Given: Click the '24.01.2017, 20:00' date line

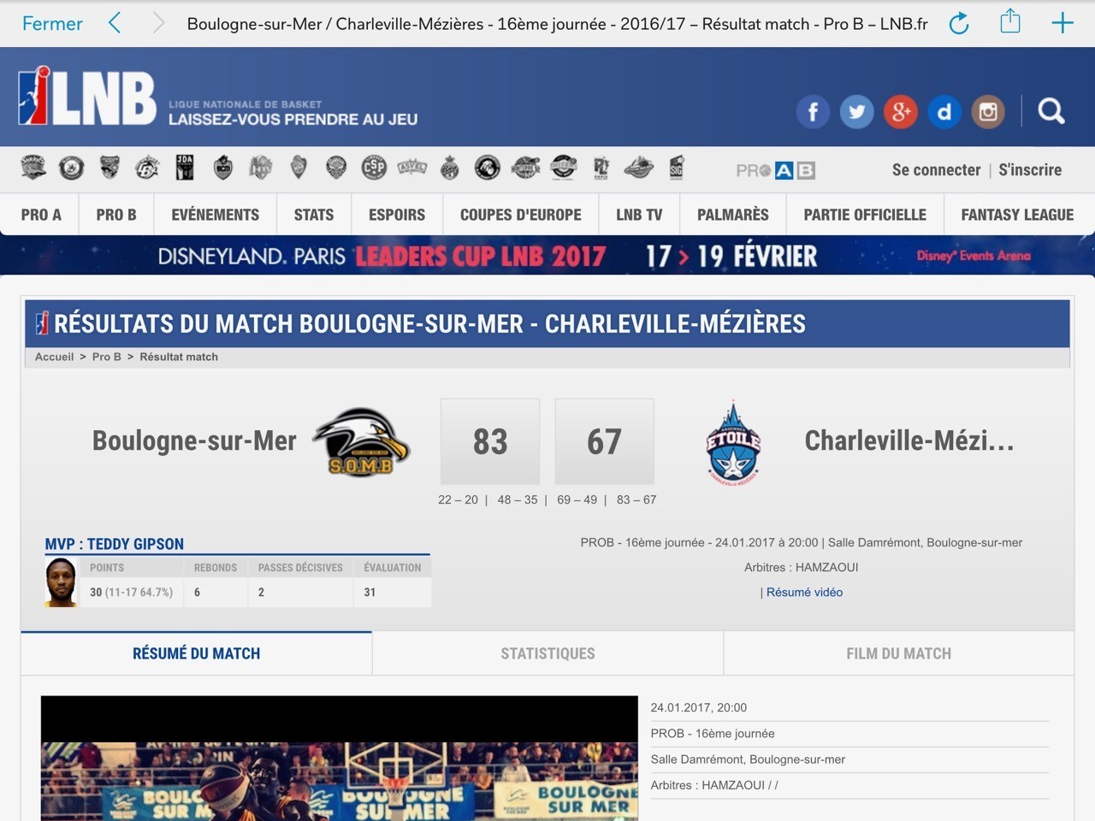Looking at the screenshot, I should click(x=698, y=707).
